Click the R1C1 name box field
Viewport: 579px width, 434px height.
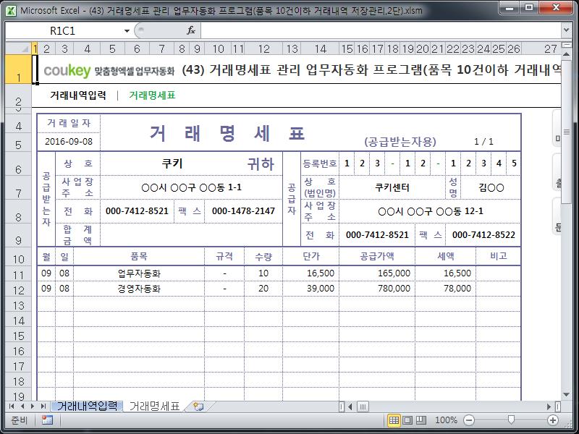tap(63, 31)
